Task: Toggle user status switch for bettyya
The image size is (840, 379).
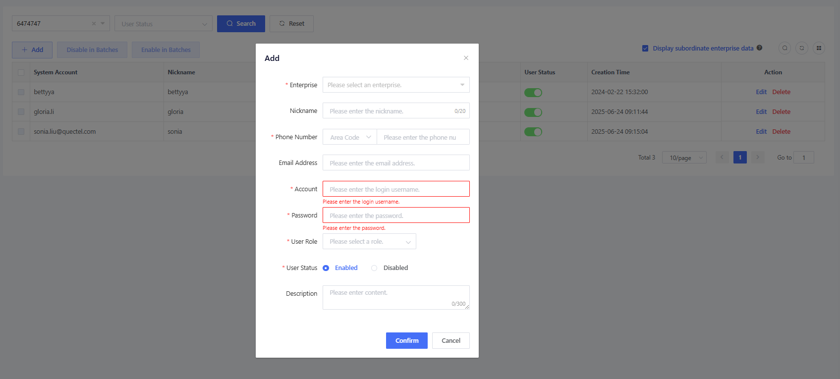Action: click(x=533, y=93)
